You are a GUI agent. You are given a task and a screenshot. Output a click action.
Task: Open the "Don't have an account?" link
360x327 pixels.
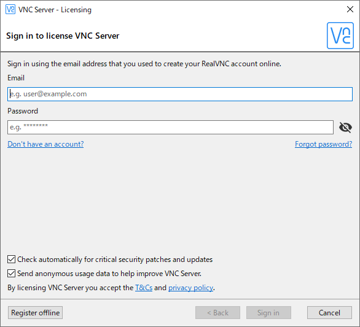pos(45,144)
